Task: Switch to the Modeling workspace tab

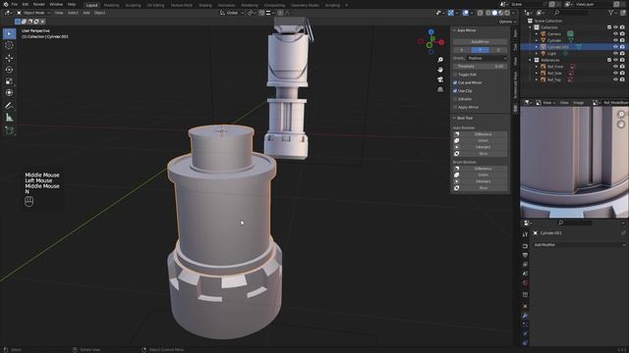Action: [111, 5]
